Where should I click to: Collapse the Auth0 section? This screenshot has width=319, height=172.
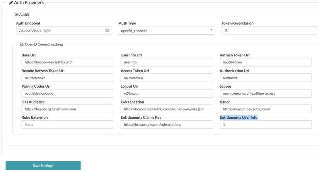[24, 15]
